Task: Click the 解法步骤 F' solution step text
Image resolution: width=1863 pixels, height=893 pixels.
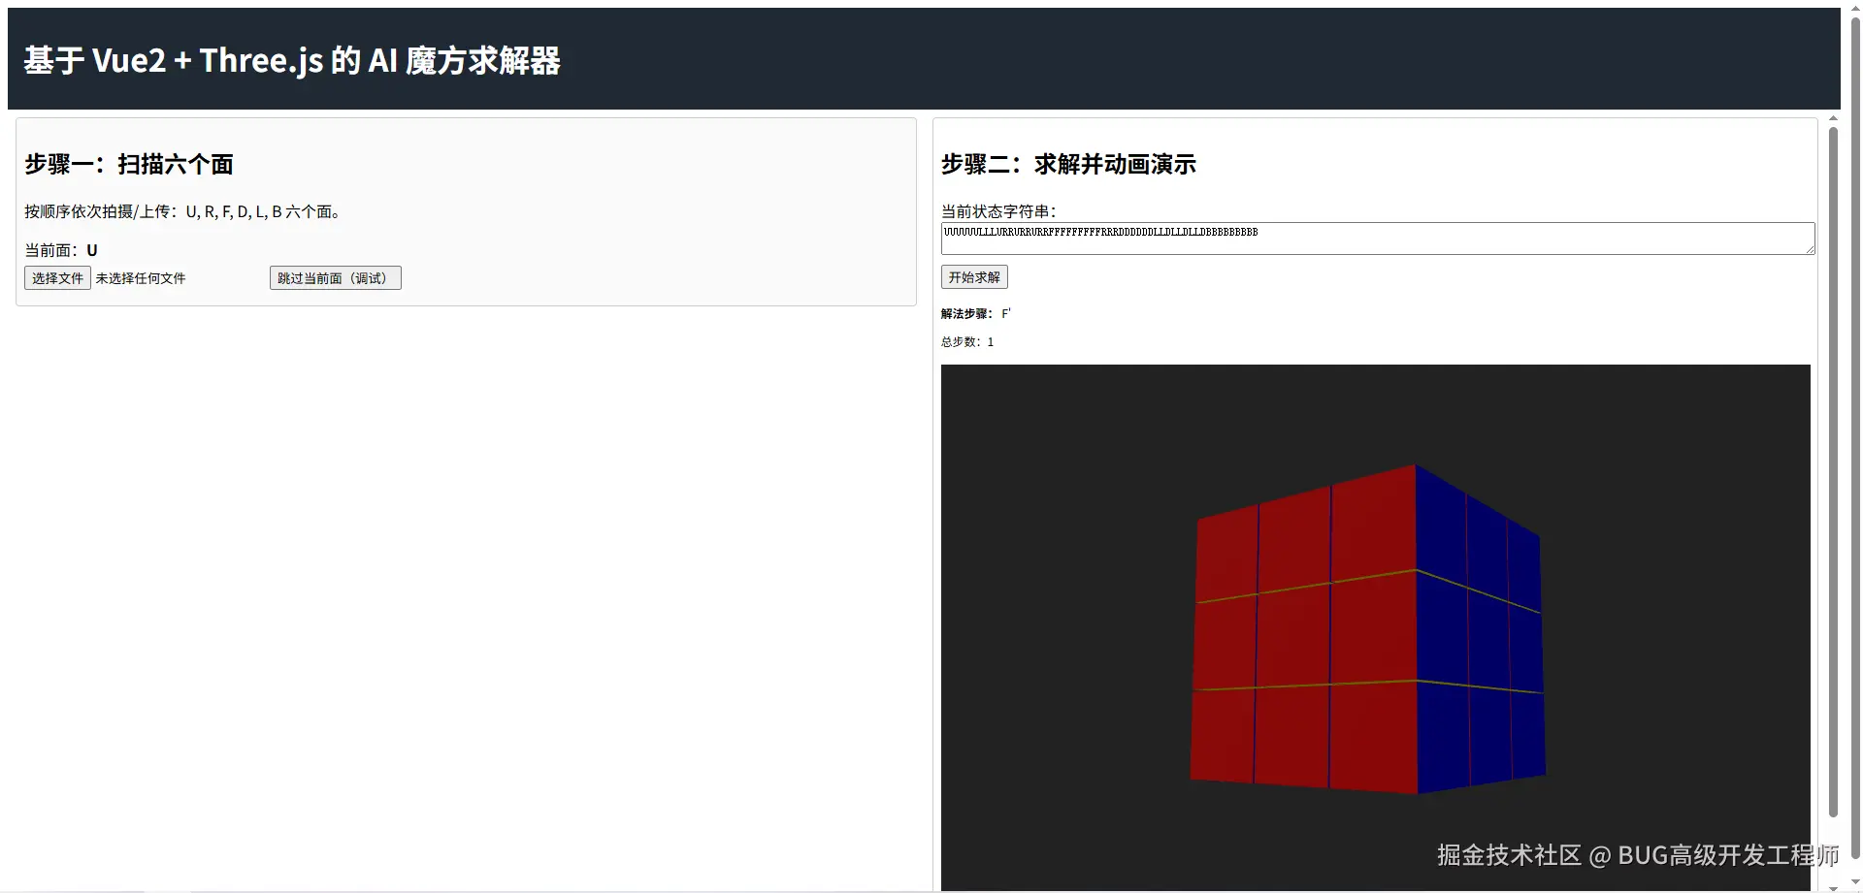Action: (x=973, y=313)
